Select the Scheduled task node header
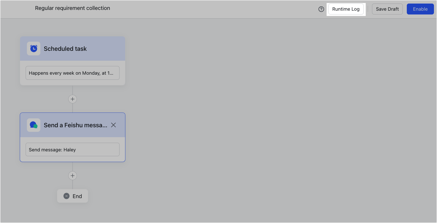Viewport: 437px width, 223px height. point(73,49)
